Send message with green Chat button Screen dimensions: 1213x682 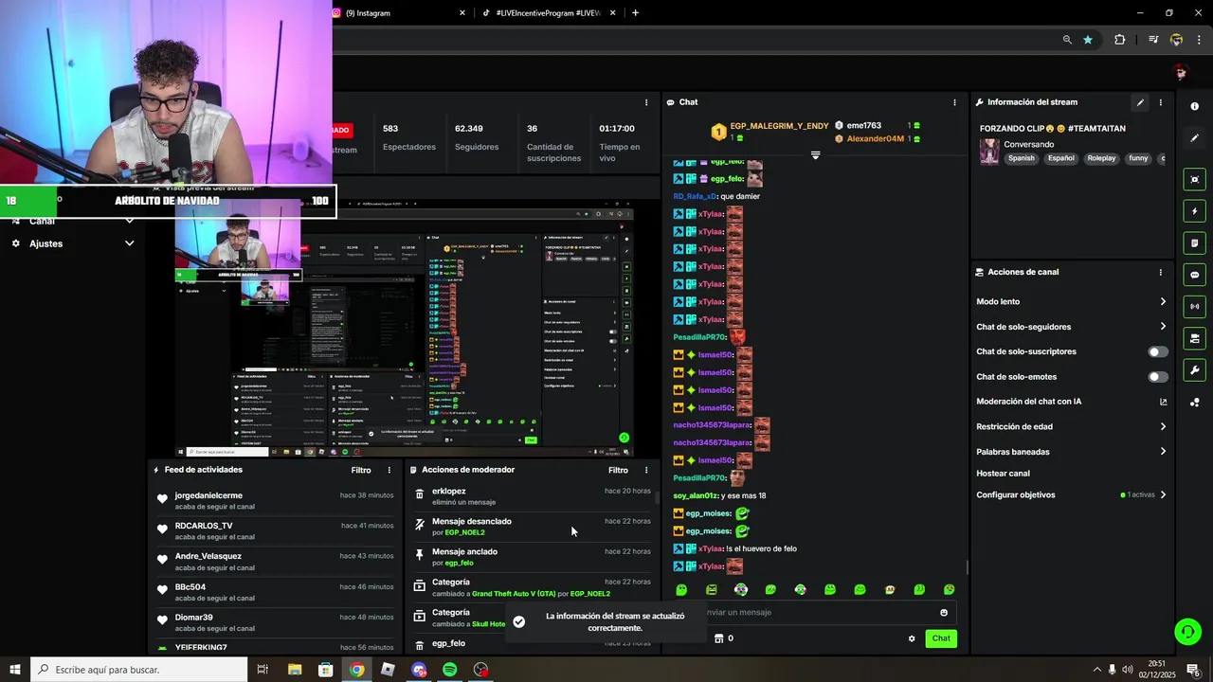941,638
